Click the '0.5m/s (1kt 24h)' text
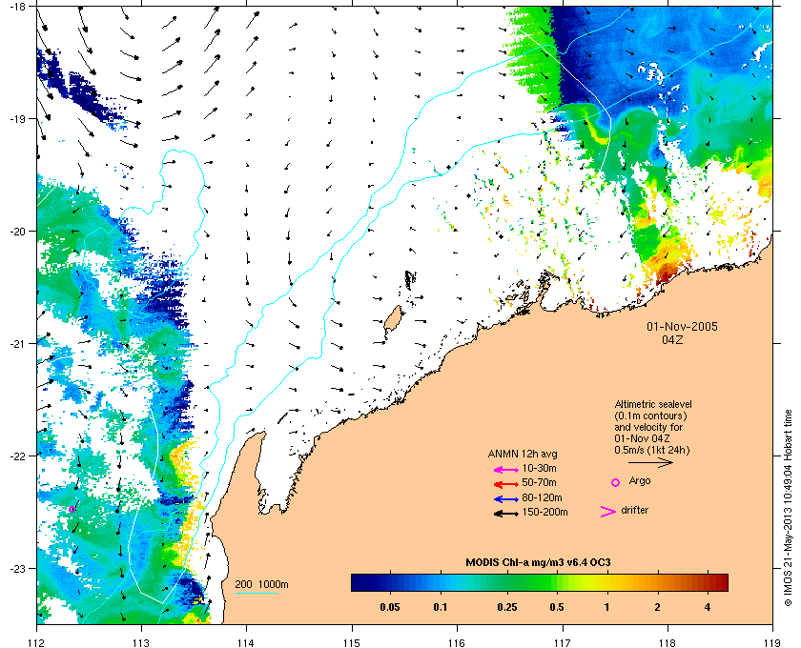This screenshot has height=648, width=801. click(x=652, y=451)
